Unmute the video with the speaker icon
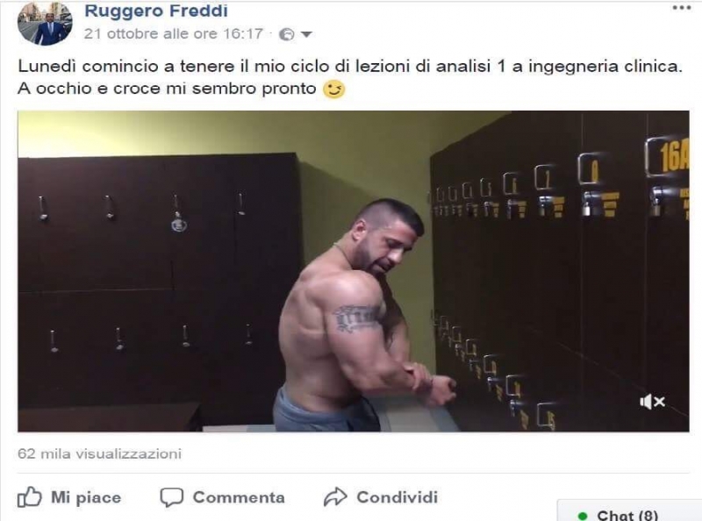 [x=652, y=402]
